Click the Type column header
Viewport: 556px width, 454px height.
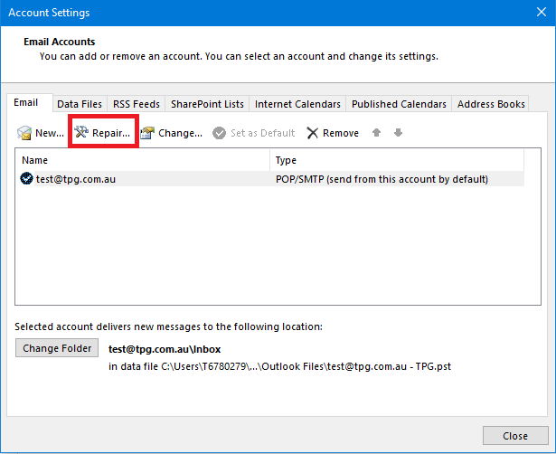397,160
